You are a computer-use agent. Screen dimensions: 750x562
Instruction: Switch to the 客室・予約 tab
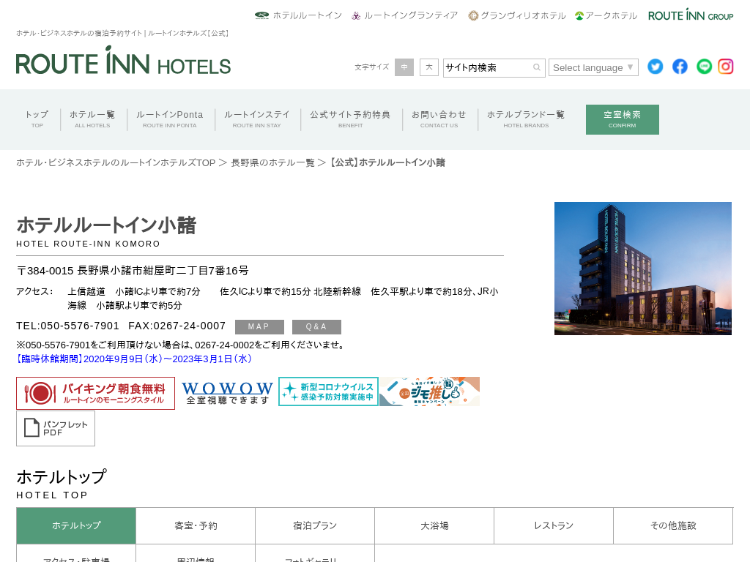[x=196, y=525]
